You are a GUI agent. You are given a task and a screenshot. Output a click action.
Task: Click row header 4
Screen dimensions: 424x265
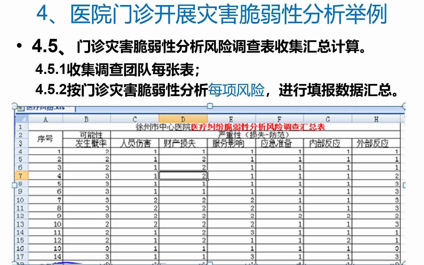pyautogui.click(x=21, y=151)
